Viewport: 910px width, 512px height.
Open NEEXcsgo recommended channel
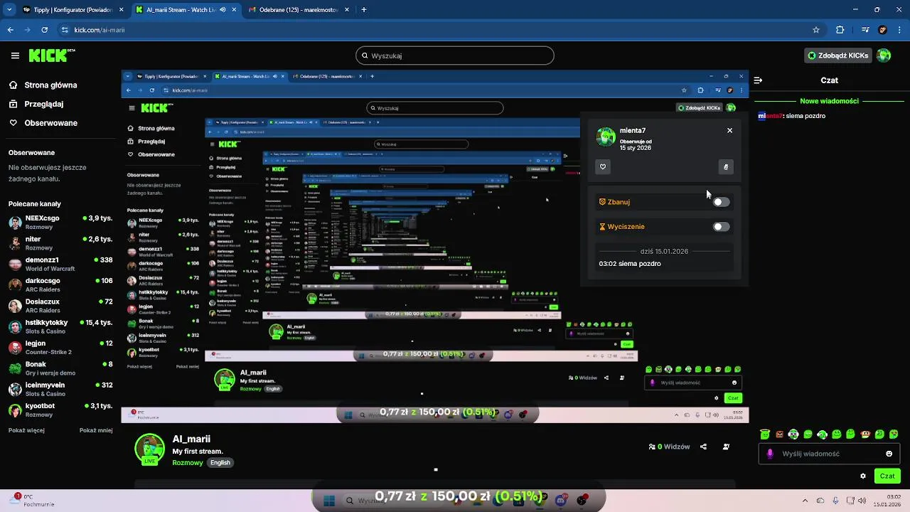point(60,223)
